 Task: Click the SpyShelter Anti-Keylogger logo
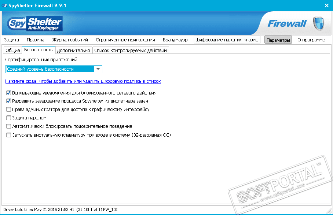coord(35,23)
